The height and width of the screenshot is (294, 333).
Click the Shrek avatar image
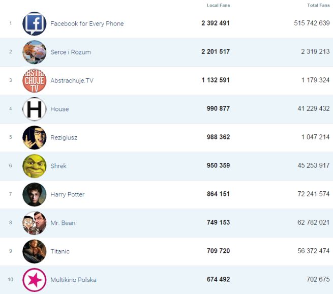[34, 166]
